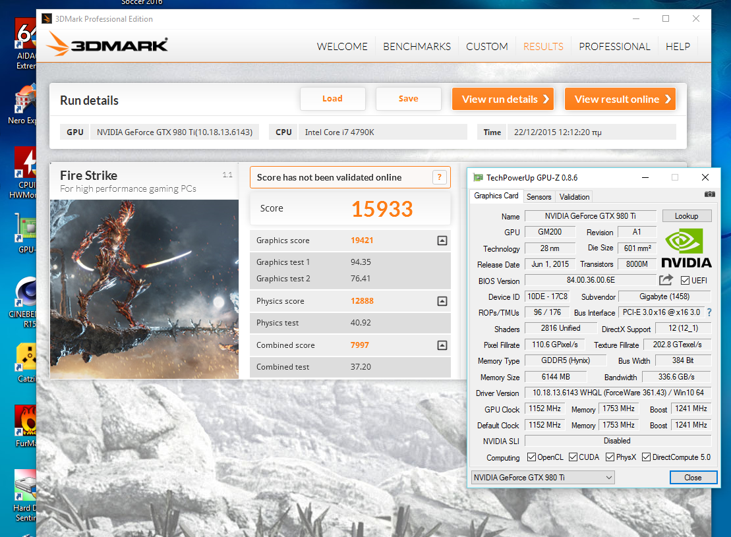The height and width of the screenshot is (537, 731).
Task: Click the Graphics score value 19421
Action: 362,240
